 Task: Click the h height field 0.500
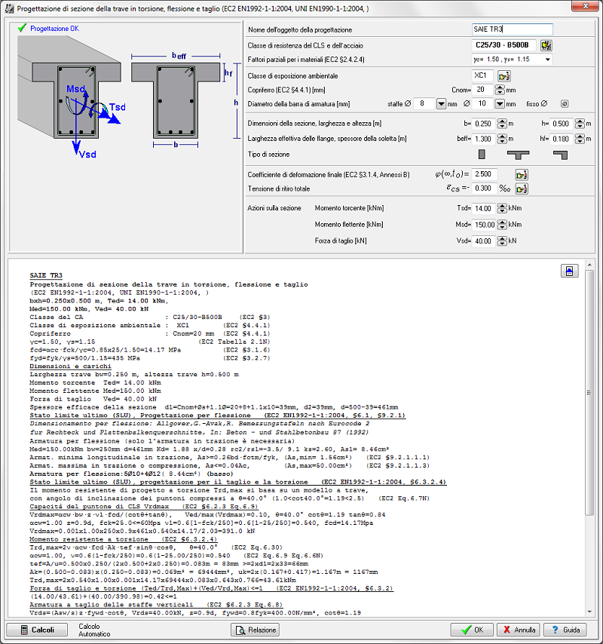(562, 124)
